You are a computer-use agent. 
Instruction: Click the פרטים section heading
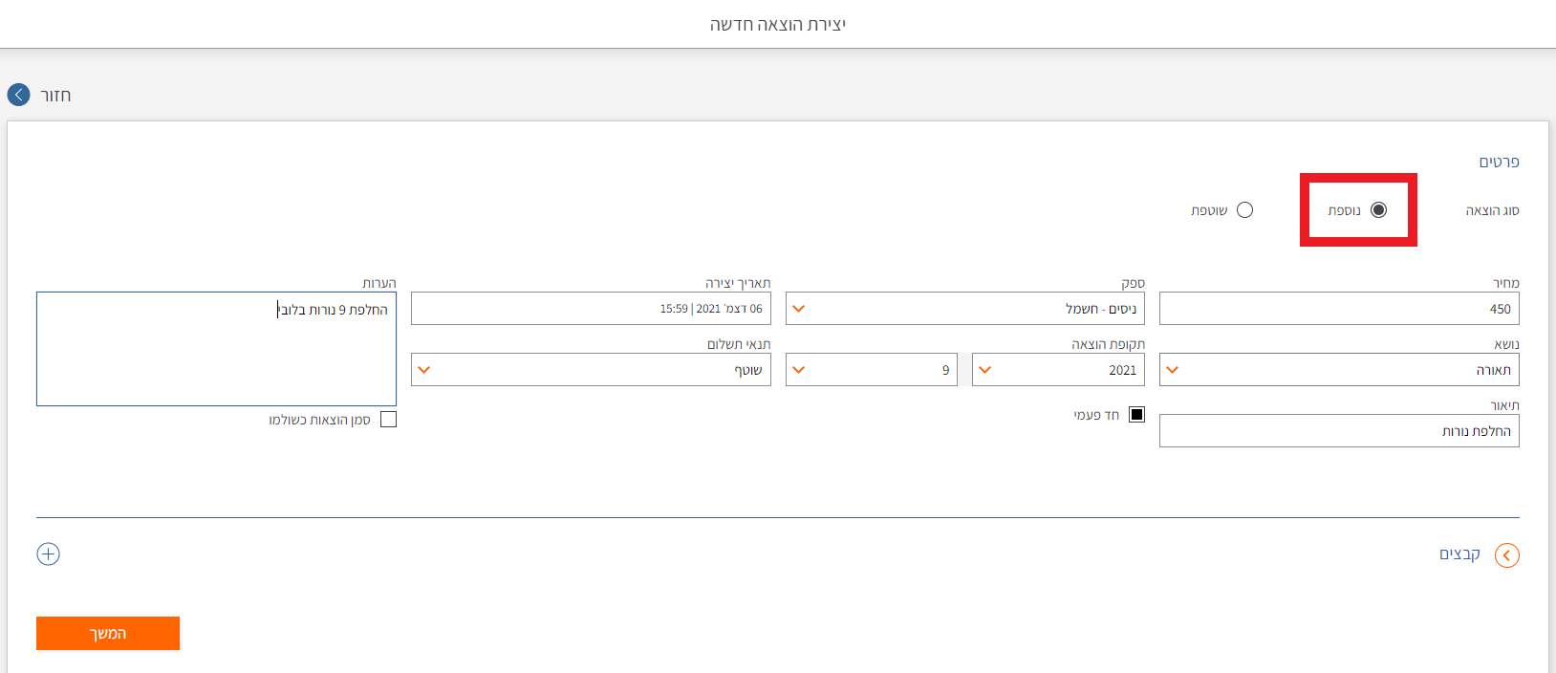[x=1499, y=163]
